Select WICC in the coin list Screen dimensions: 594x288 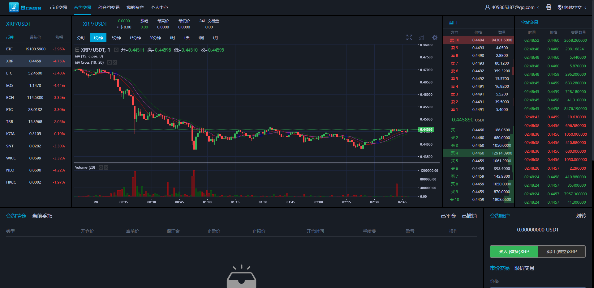point(36,158)
